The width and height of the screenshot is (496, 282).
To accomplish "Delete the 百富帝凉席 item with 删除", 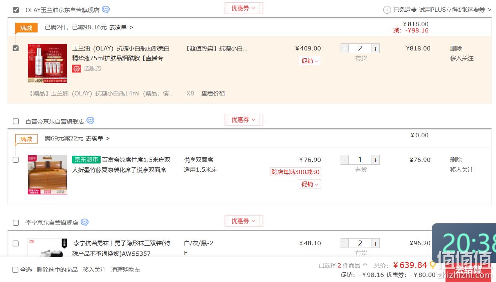I will (456, 160).
